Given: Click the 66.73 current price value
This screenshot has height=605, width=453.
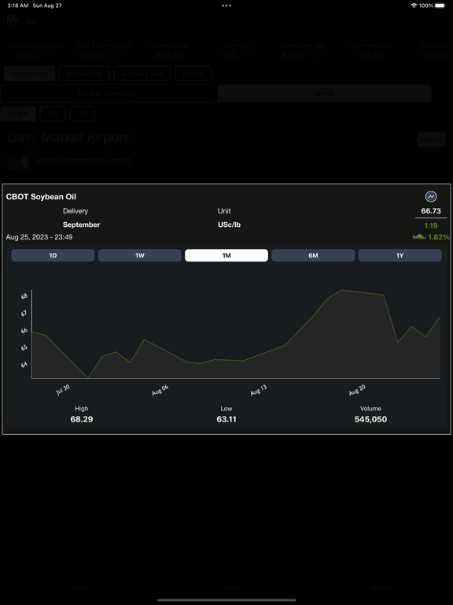Looking at the screenshot, I should [431, 211].
